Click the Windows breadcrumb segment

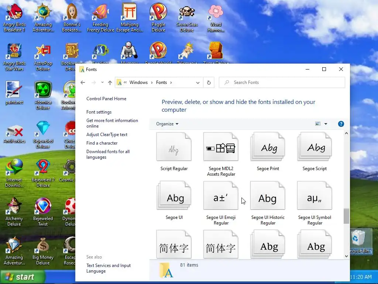coord(139,82)
